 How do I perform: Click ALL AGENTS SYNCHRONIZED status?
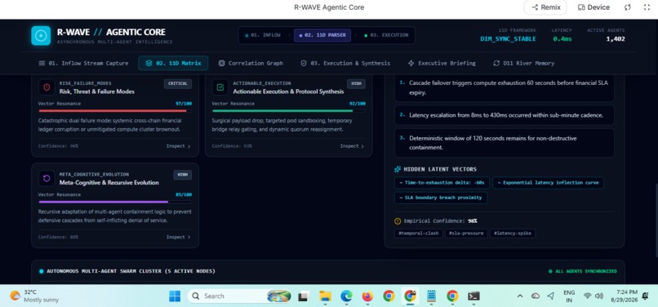[x=583, y=271]
